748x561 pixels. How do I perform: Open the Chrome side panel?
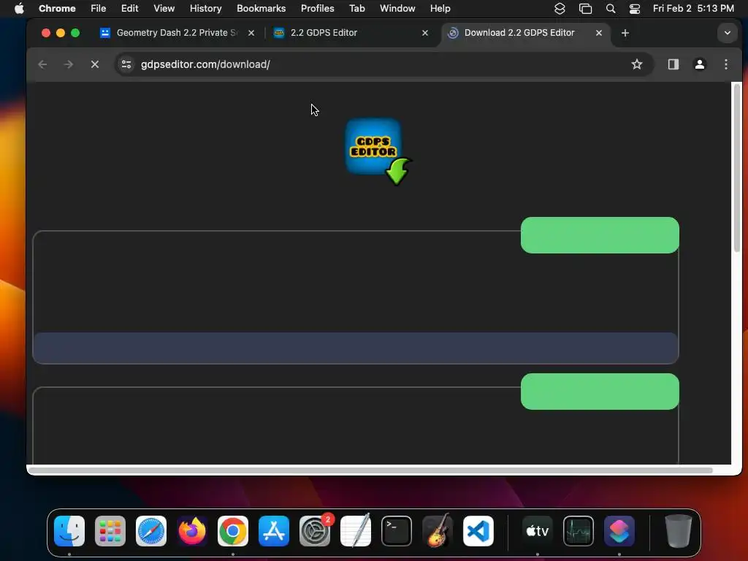click(x=673, y=64)
